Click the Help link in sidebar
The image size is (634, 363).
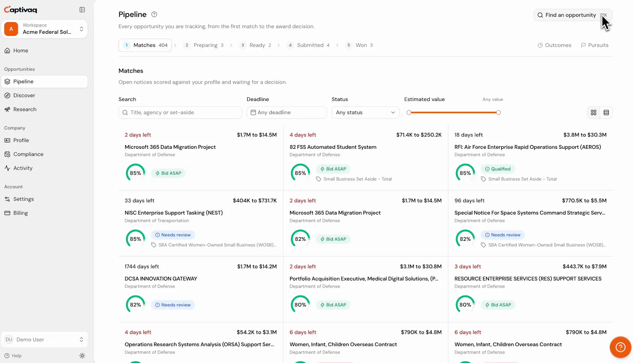click(x=13, y=356)
